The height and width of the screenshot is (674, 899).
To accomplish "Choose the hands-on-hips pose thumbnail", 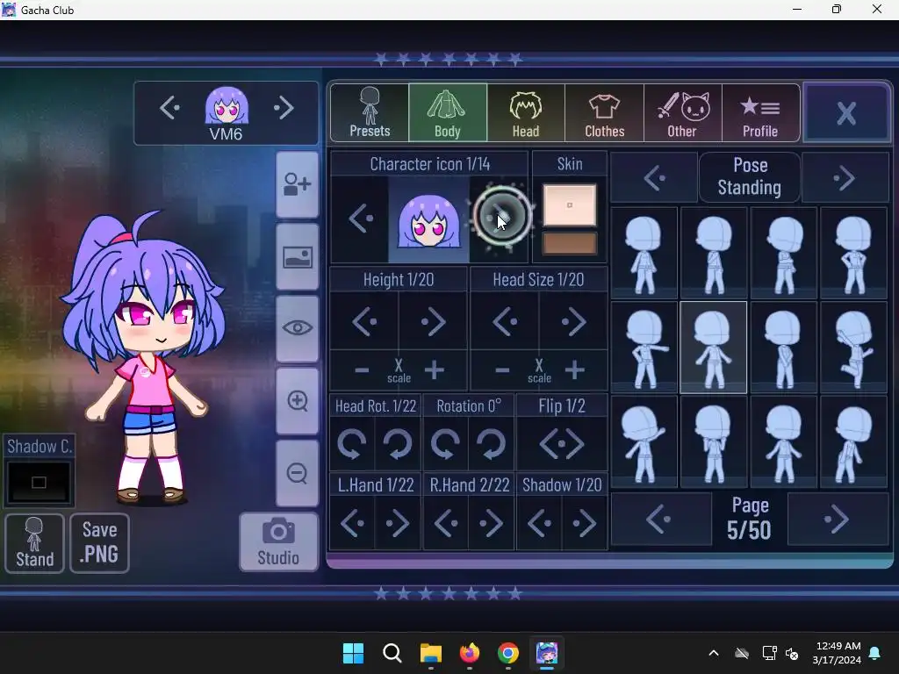I will [853, 253].
